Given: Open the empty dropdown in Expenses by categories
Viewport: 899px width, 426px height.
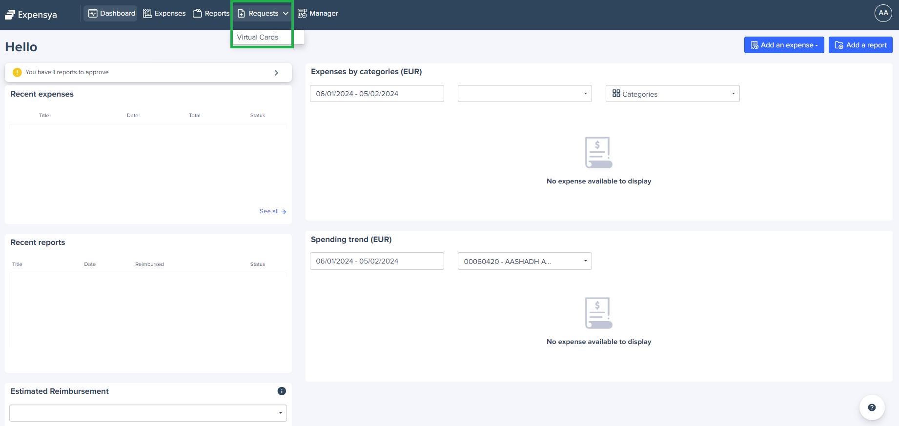Looking at the screenshot, I should 524,94.
